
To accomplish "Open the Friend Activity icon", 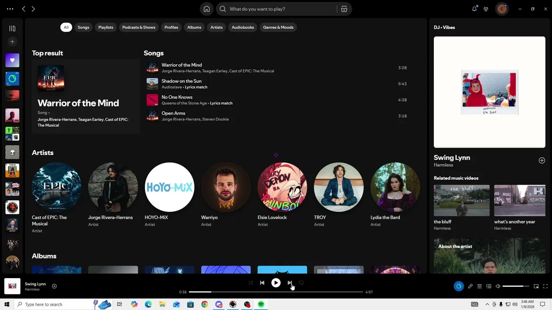I will coord(486,9).
